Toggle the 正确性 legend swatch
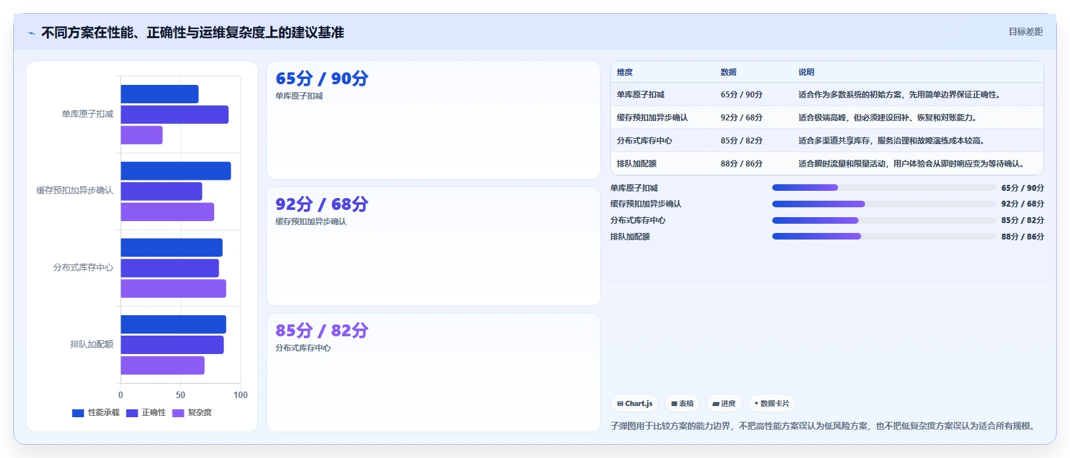This screenshot has height=458, width=1070. coord(132,413)
